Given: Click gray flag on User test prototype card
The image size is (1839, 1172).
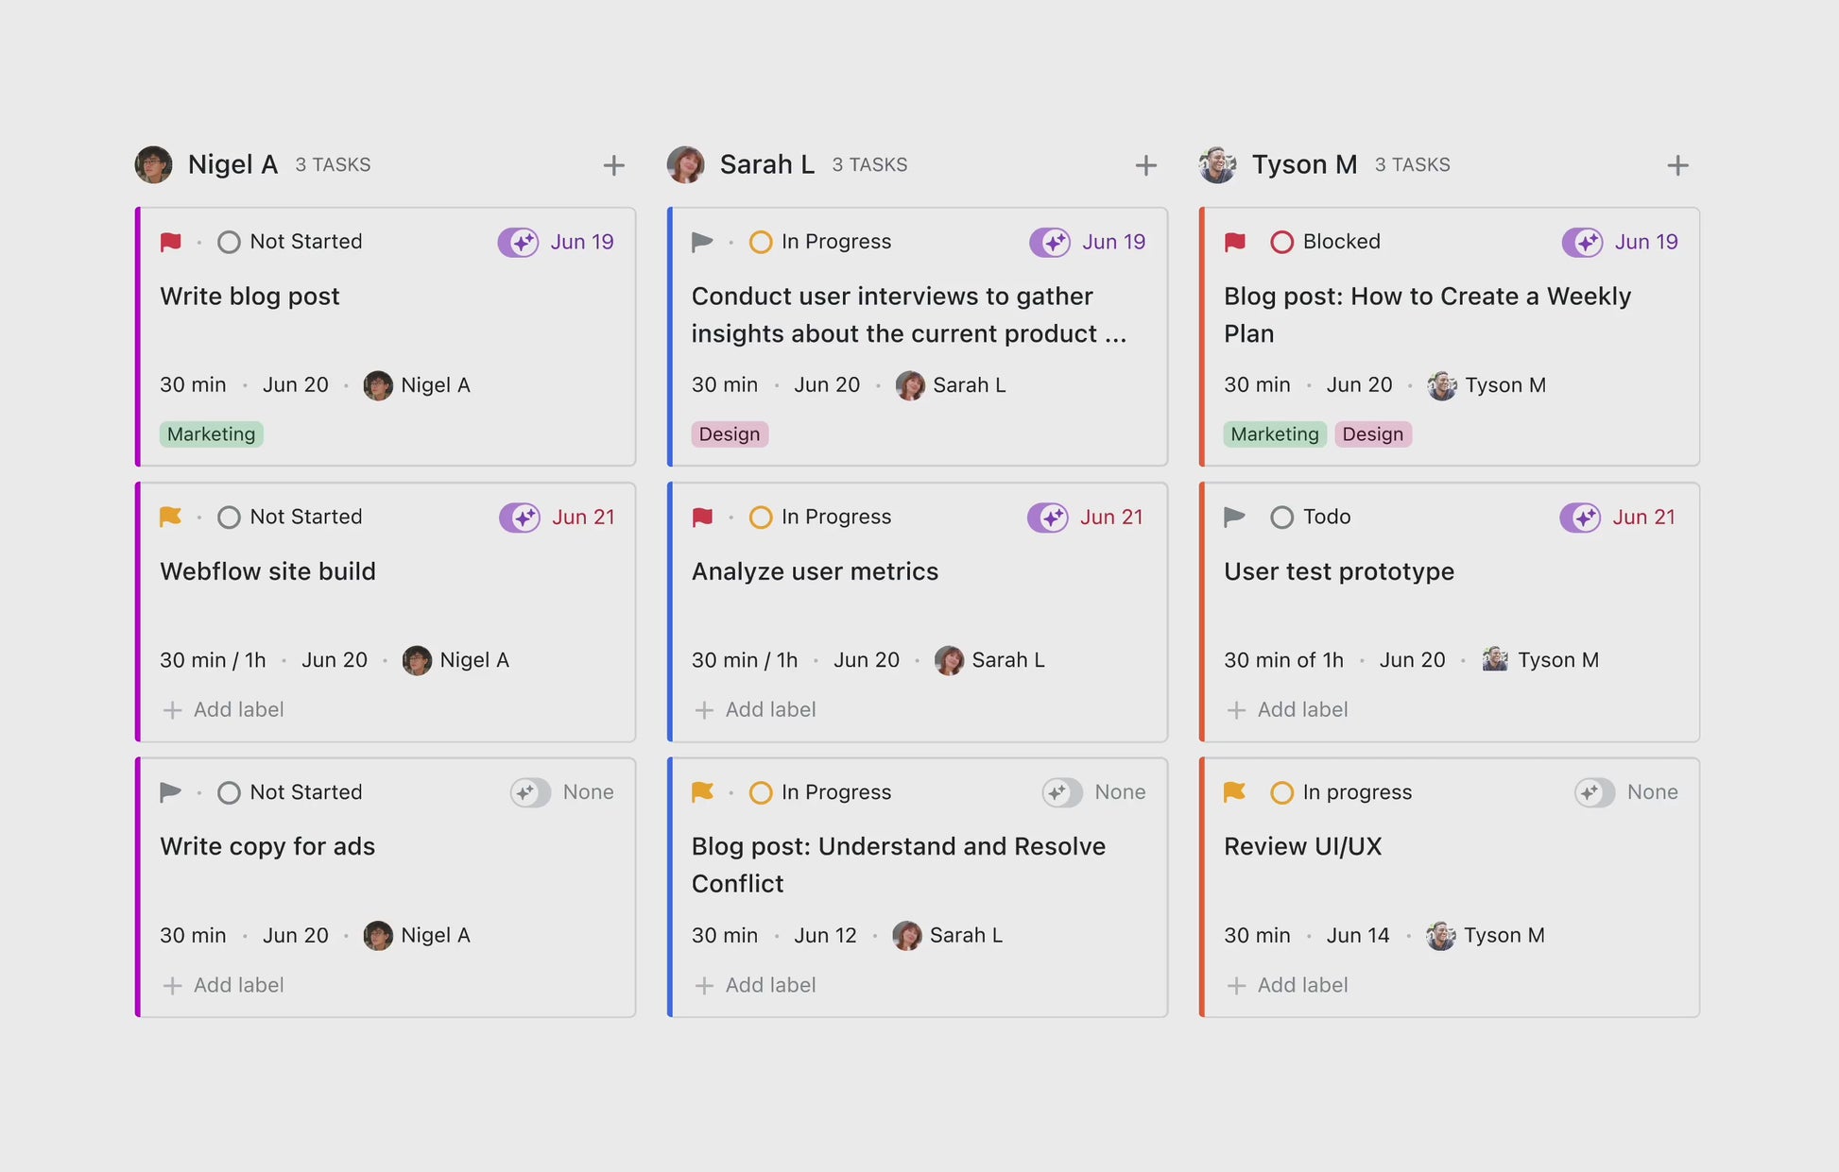Looking at the screenshot, I should (x=1234, y=517).
